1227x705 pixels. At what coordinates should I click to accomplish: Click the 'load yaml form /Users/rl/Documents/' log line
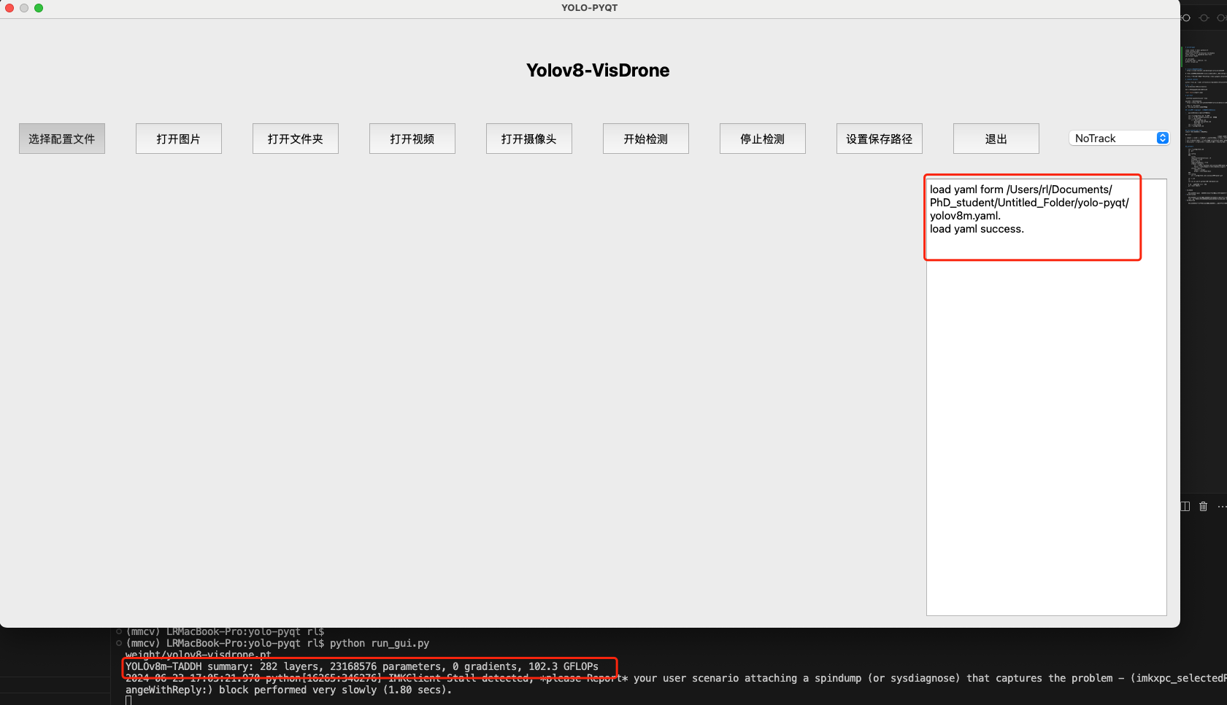[x=1020, y=190]
